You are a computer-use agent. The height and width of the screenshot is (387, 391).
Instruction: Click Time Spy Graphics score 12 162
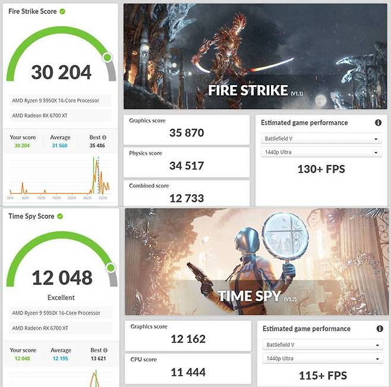coord(188,339)
